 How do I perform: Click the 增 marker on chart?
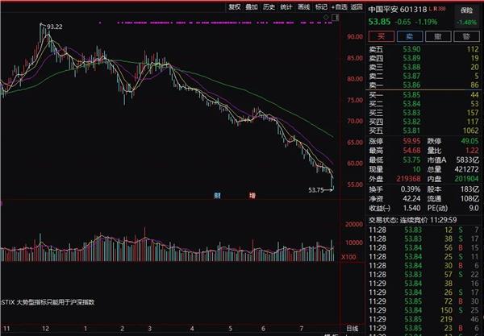tap(252, 196)
